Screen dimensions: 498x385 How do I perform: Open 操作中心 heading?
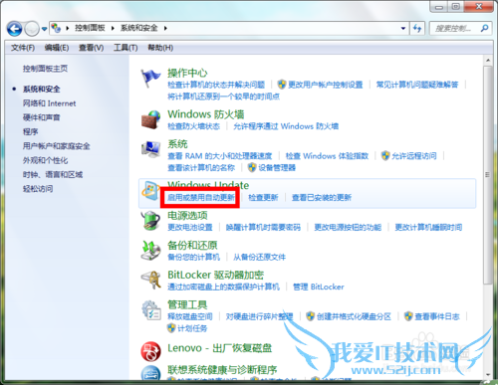tap(187, 73)
